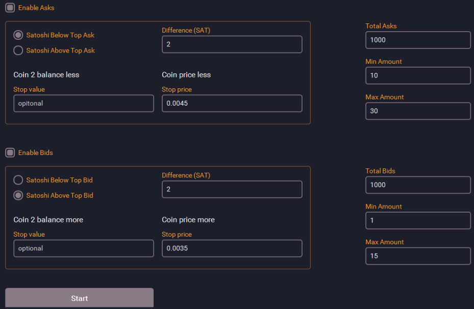Screen dimensions: 474x309
Task: Select Satoshi Above Top Bid option
Action: (18, 195)
